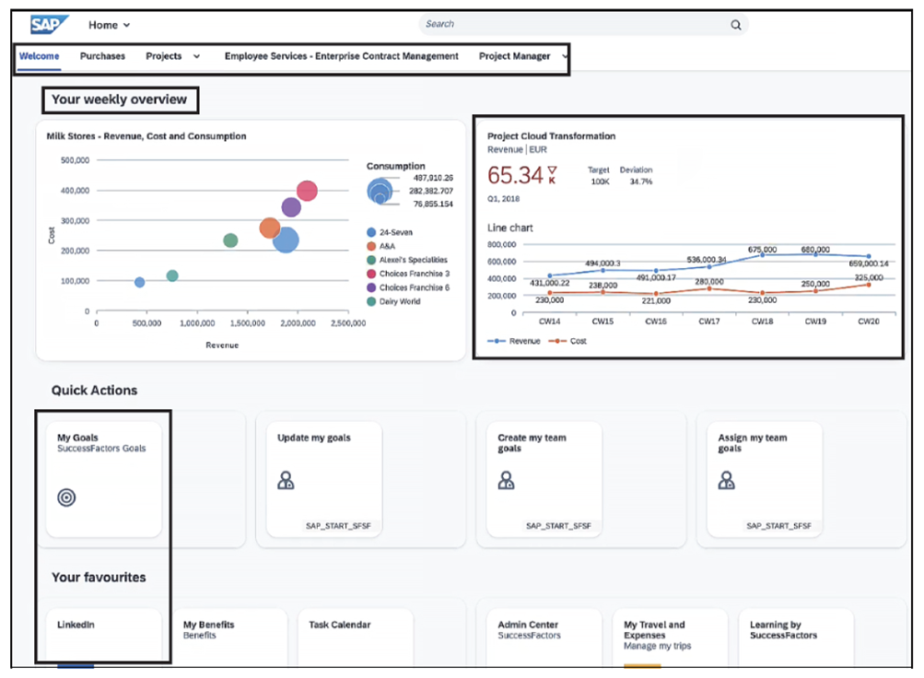Click the person icon on Create my team goals
The width and height of the screenshot is (924, 678).
tap(505, 480)
